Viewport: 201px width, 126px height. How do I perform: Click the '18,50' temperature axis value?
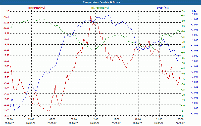(x=6, y=61)
